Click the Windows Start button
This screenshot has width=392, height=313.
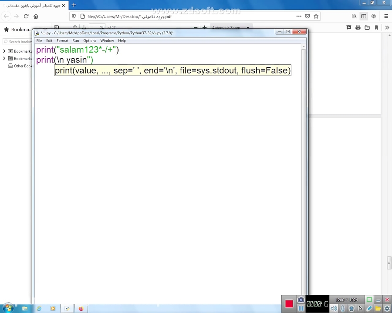coord(7,308)
